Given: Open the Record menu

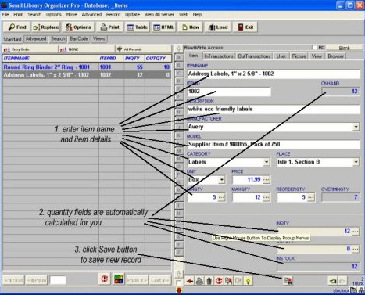Looking at the screenshot, I should [x=113, y=15].
